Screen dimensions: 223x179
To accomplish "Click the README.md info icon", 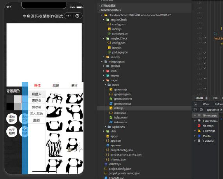I will point(106,178).
